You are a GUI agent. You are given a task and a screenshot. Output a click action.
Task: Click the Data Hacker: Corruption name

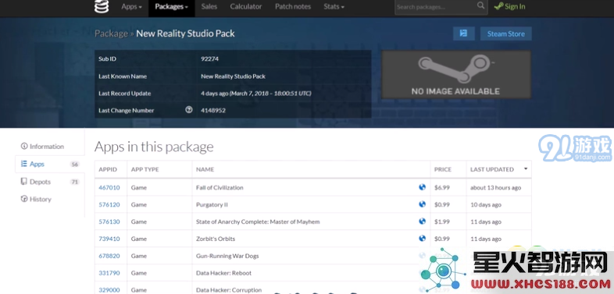(x=229, y=290)
